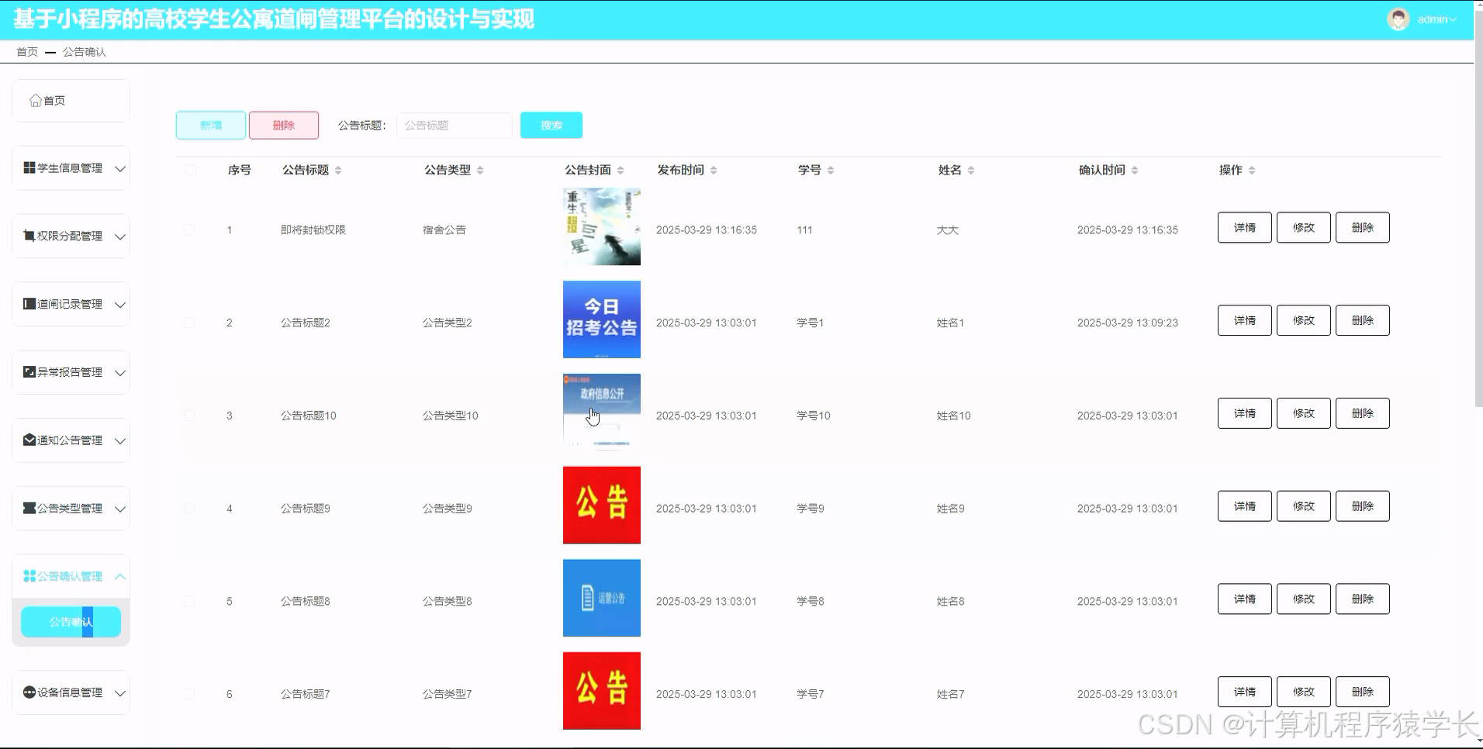Click 首页 in the breadcrumb trail
Screen dimensions: 1483x749
pos(26,51)
